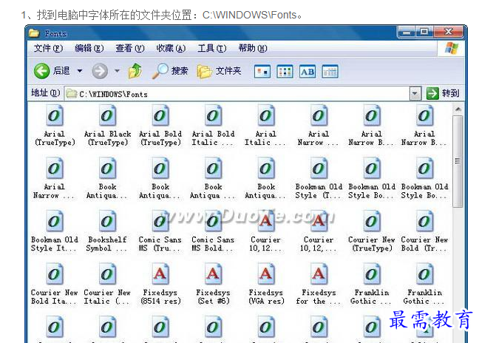Click the green Back arrow button
Image resolution: width=479 pixels, height=343 pixels.
click(41, 71)
